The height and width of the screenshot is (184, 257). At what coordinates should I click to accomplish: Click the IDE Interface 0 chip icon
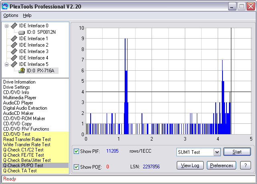14,26
